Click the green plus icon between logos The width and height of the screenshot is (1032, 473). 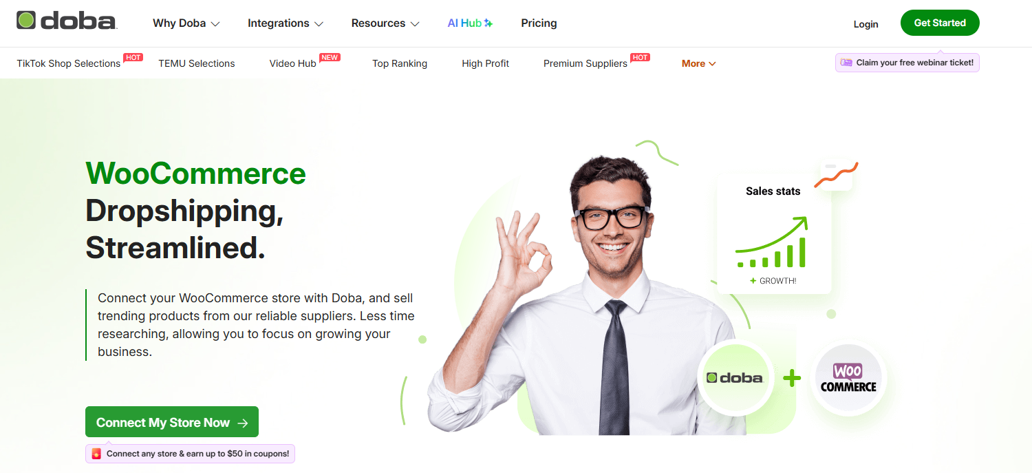792,378
